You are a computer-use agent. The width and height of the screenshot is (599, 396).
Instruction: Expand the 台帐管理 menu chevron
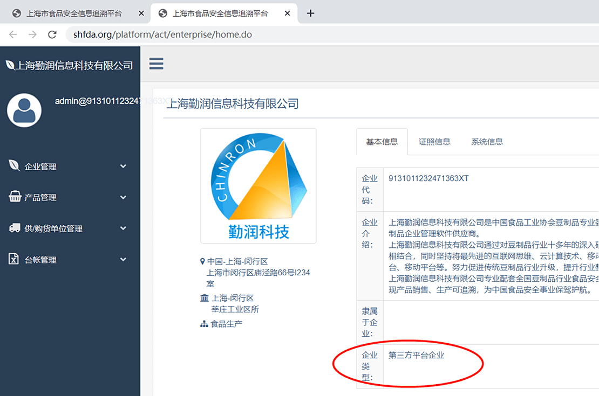[x=123, y=260]
